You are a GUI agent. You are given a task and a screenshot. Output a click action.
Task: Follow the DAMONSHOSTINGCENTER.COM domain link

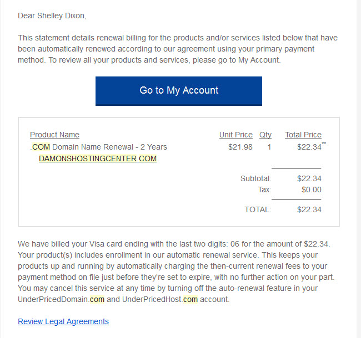[98, 158]
